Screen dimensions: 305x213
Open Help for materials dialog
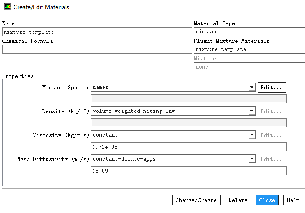[293, 200]
